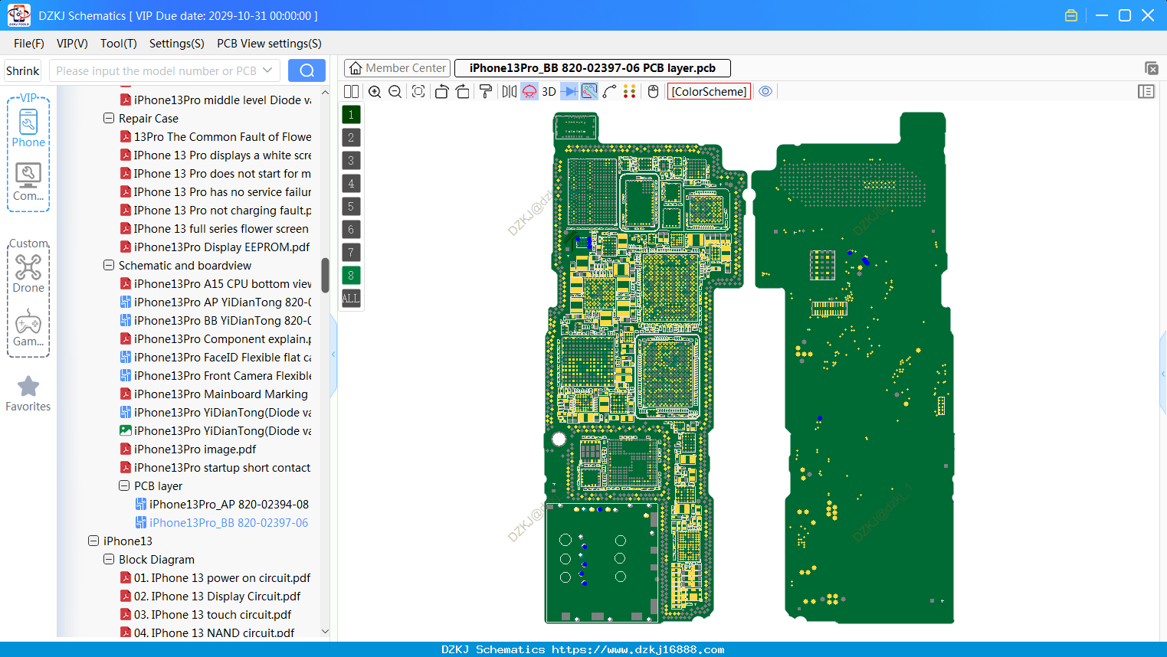Open iPhone13Pro Mainboard Marking pdf
Viewport: 1167px width, 657px height.
pos(214,394)
